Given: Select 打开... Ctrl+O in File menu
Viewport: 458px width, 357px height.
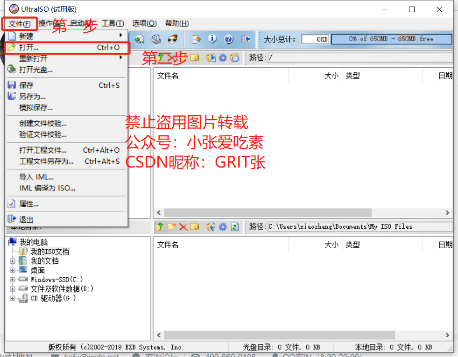Looking at the screenshot, I should pos(66,47).
